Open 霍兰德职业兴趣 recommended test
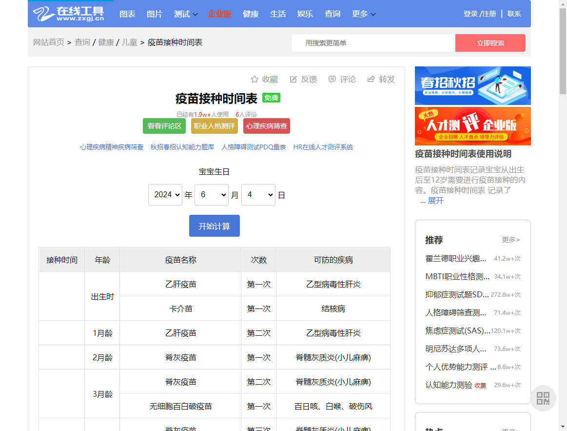Viewport: 567px width, 431px height. [x=456, y=259]
